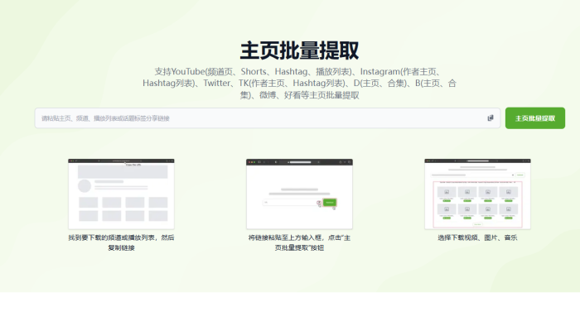Click the green 主页批量提取 button

coord(534,118)
